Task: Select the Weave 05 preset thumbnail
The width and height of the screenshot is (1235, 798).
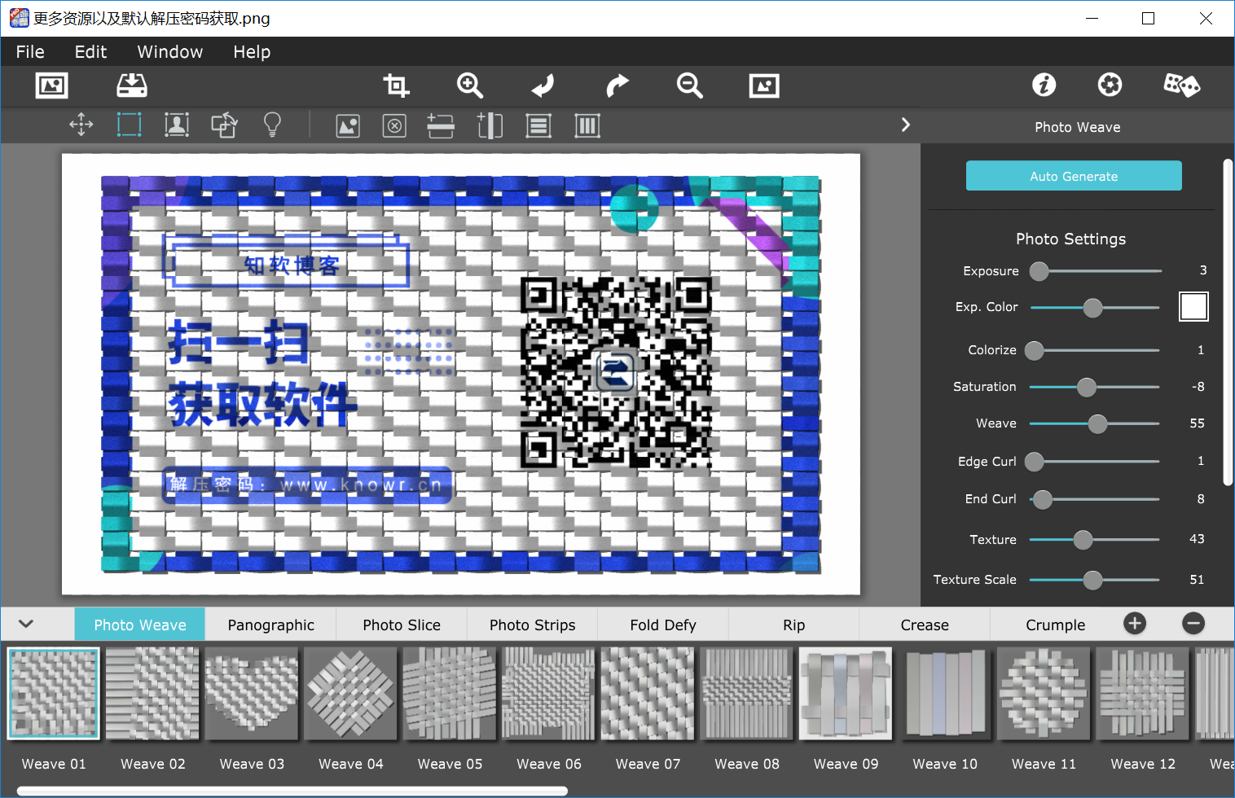Action: [x=450, y=694]
